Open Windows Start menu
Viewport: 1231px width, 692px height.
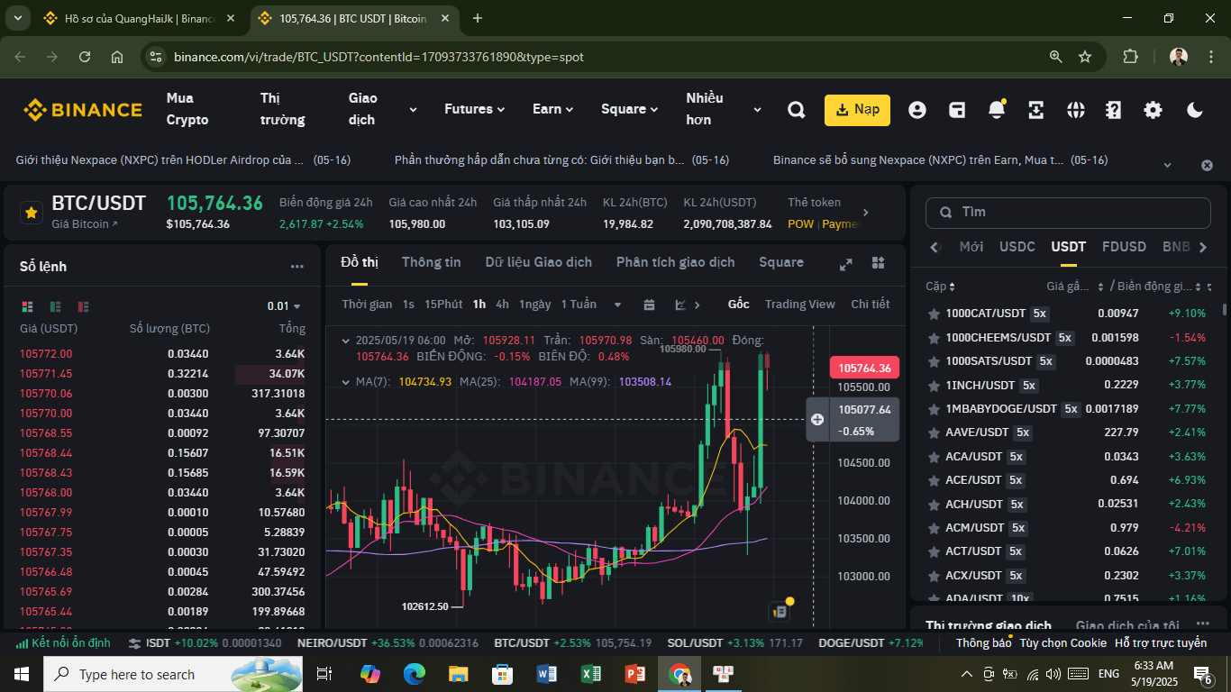[x=21, y=674]
